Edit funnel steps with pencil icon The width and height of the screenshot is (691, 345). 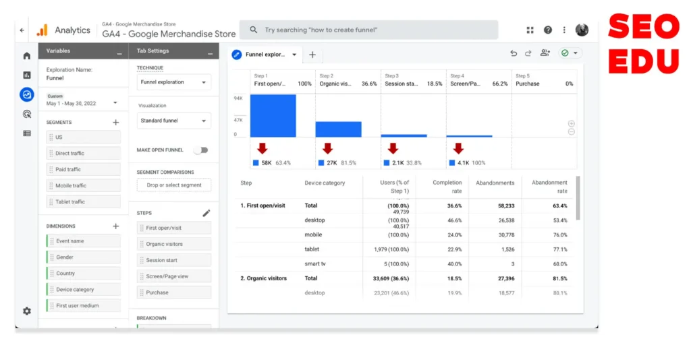tap(206, 213)
